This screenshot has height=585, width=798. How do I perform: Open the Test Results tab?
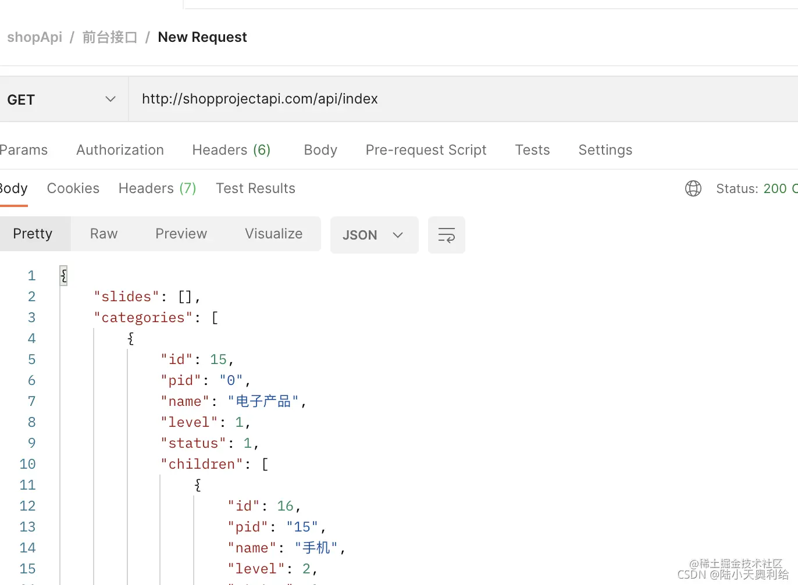click(x=256, y=188)
